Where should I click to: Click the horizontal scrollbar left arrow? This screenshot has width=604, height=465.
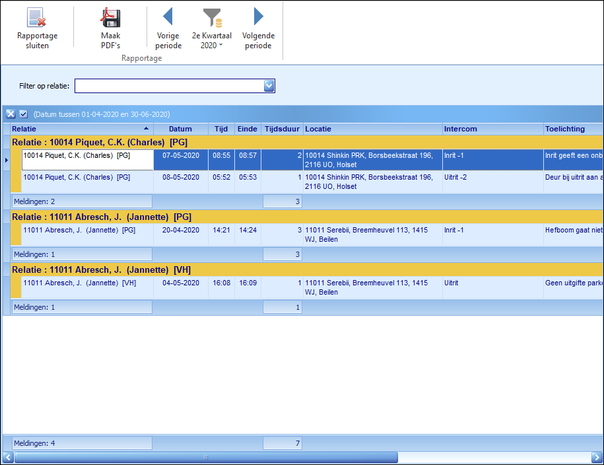pyautogui.click(x=8, y=457)
